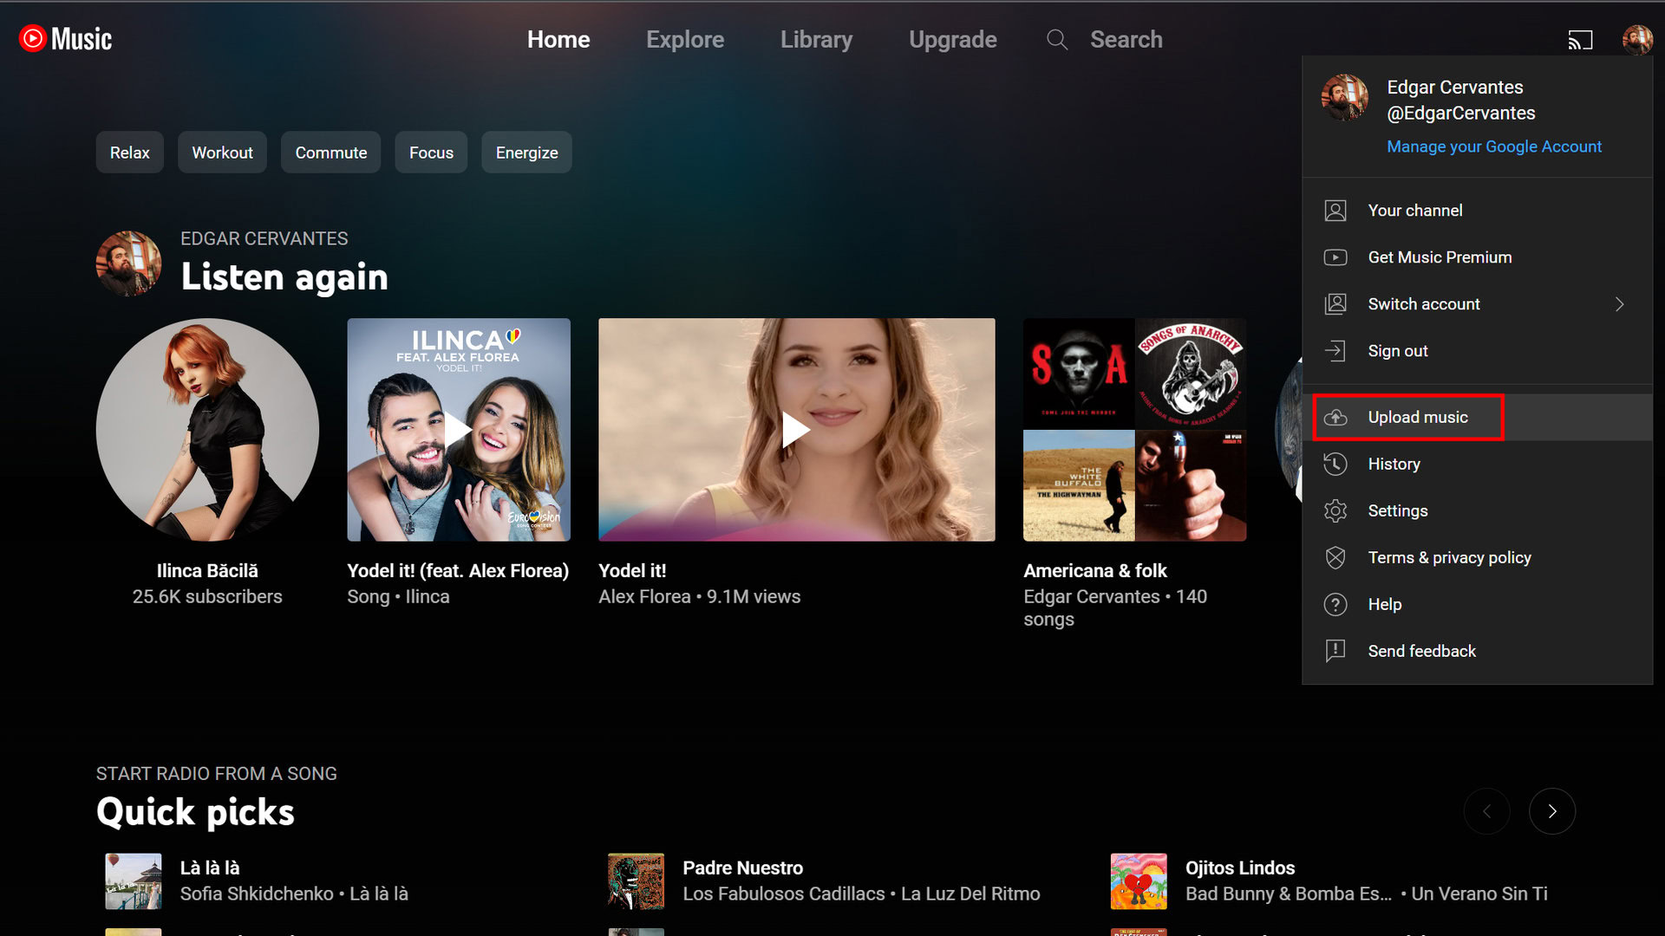This screenshot has height=936, width=1665.
Task: Enable the Energize mood filter
Action: (526, 153)
